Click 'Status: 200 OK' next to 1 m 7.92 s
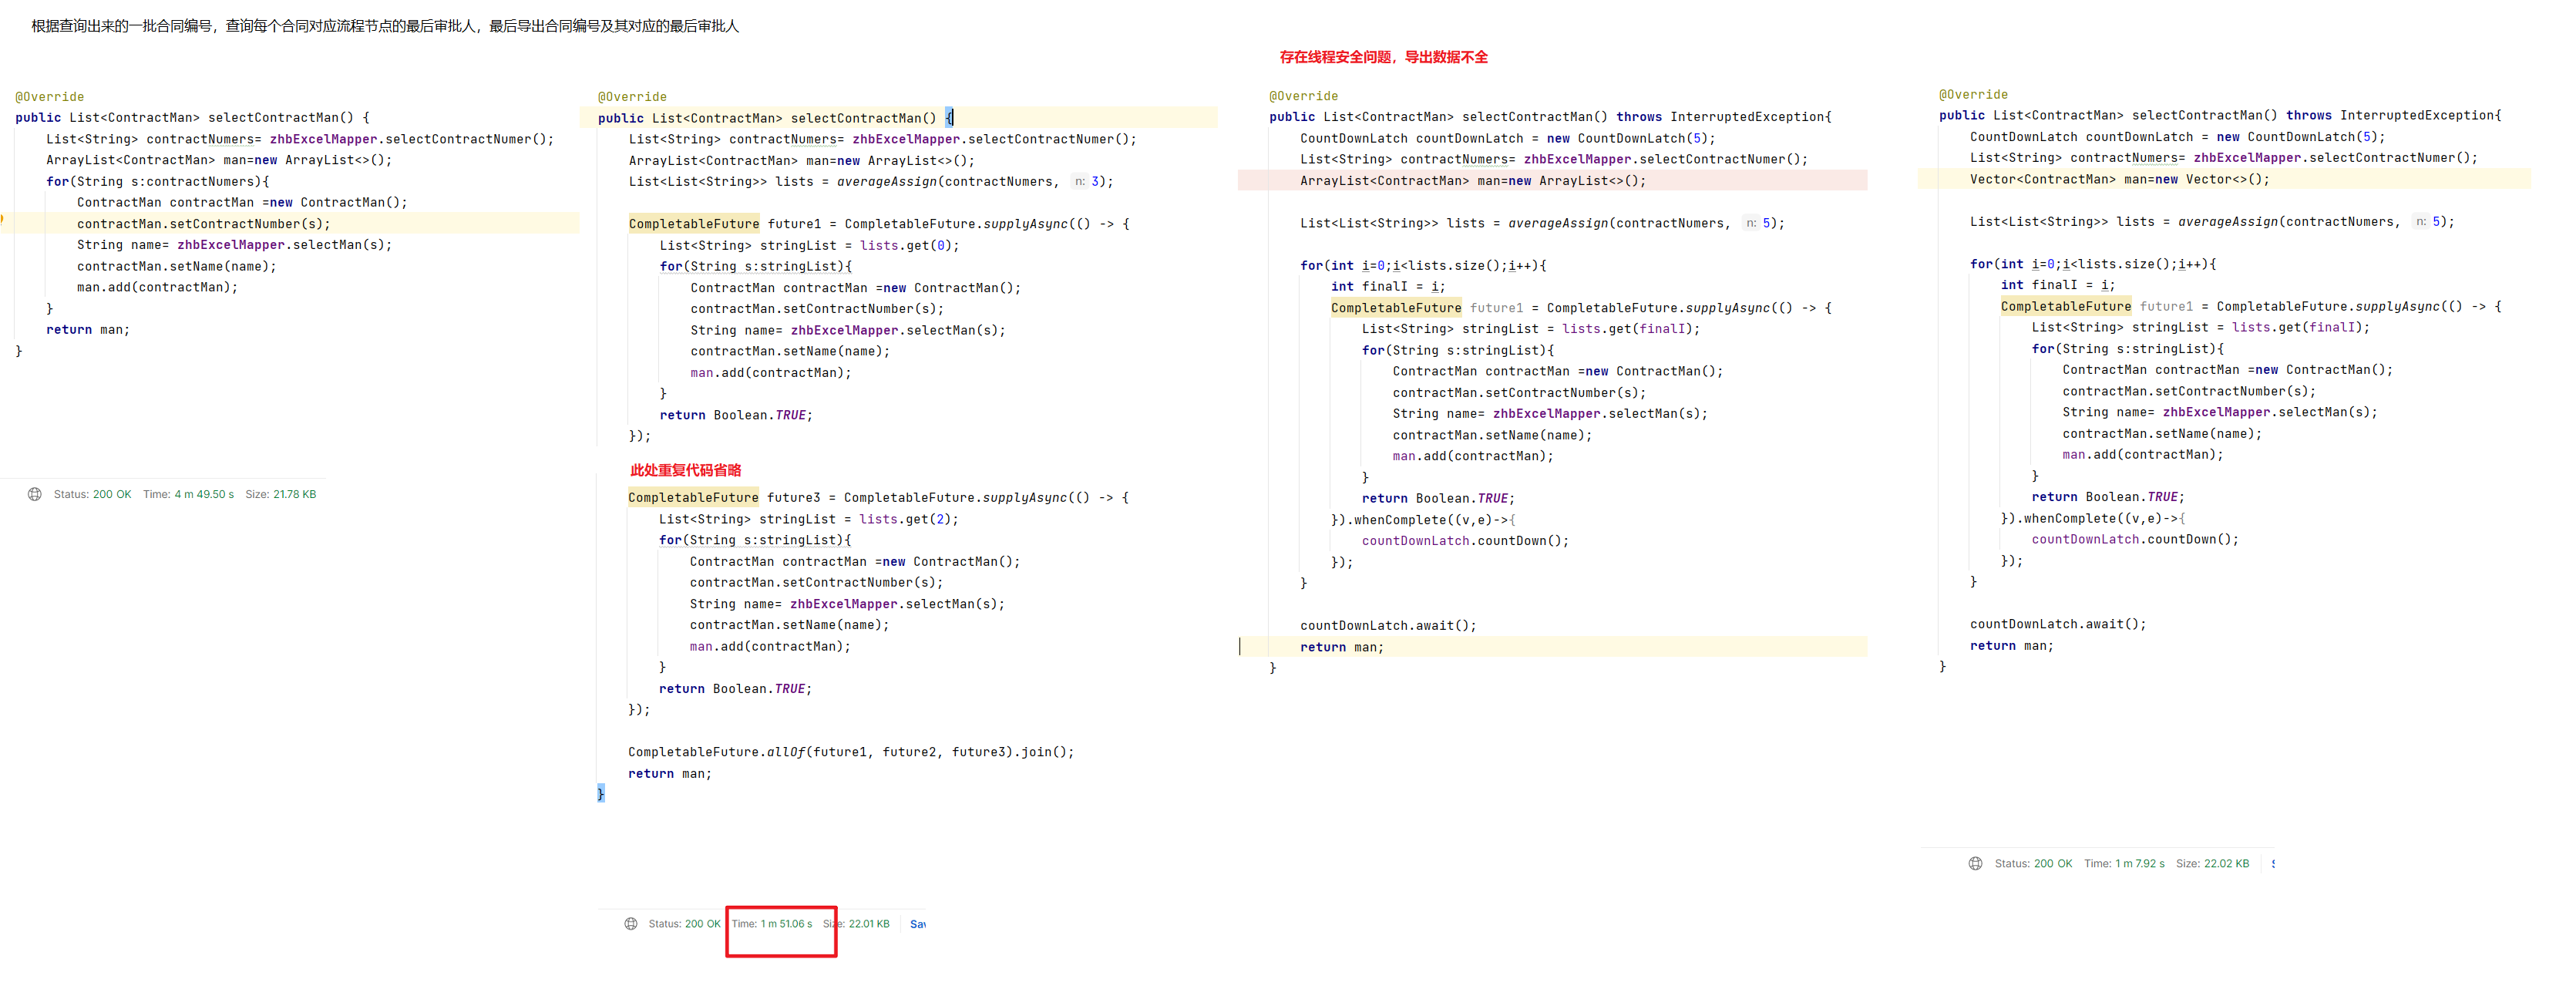The image size is (2576, 996). point(2033,863)
